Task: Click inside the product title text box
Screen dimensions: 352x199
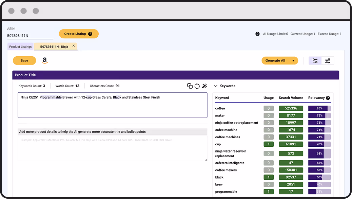Action: point(113,105)
